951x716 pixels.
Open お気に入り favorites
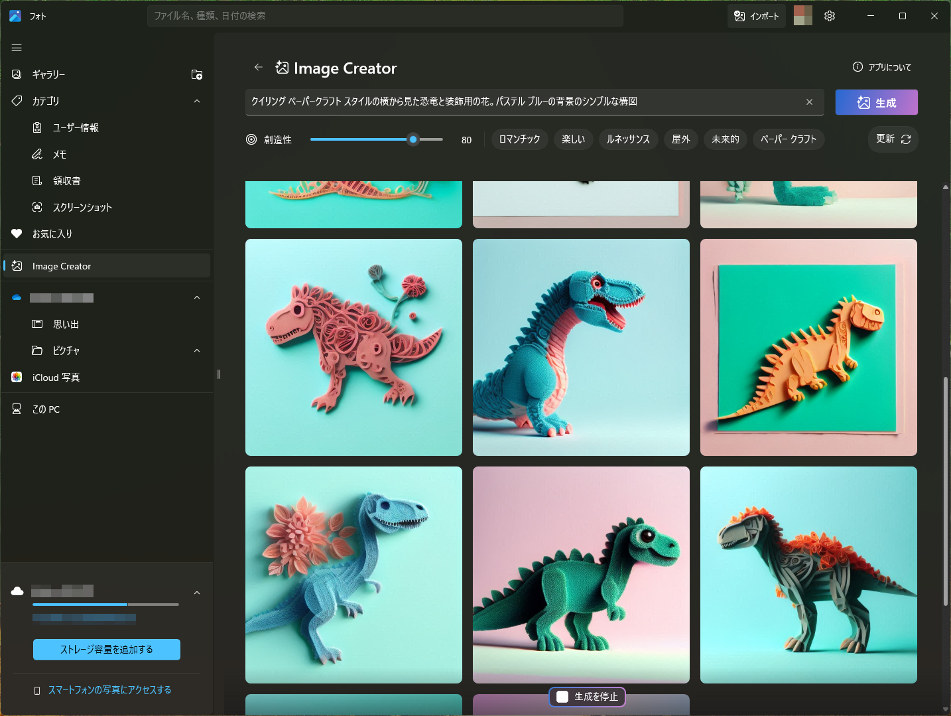106,234
